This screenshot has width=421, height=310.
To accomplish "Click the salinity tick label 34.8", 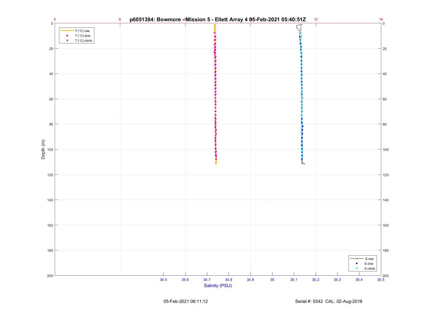I will pyautogui.click(x=229, y=280).
